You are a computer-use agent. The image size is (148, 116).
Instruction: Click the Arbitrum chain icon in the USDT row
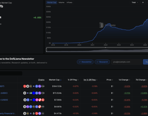(x=36, y=86)
